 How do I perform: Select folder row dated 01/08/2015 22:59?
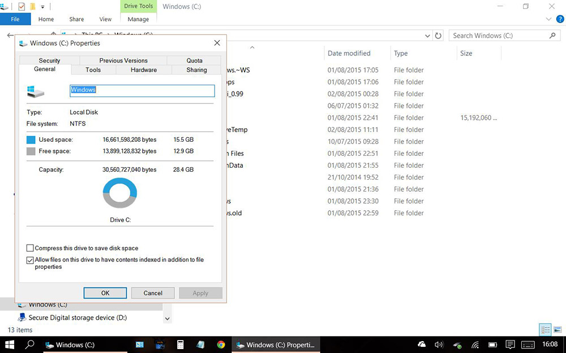pyautogui.click(x=364, y=213)
